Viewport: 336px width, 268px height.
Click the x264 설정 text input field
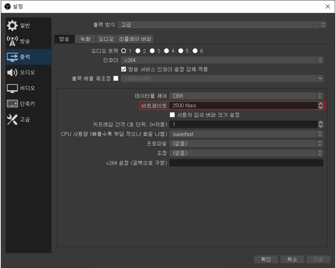246,163
